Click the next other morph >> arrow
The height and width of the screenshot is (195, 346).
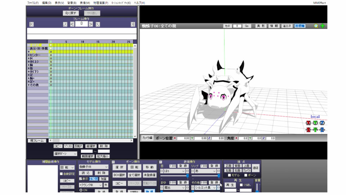tap(218, 187)
